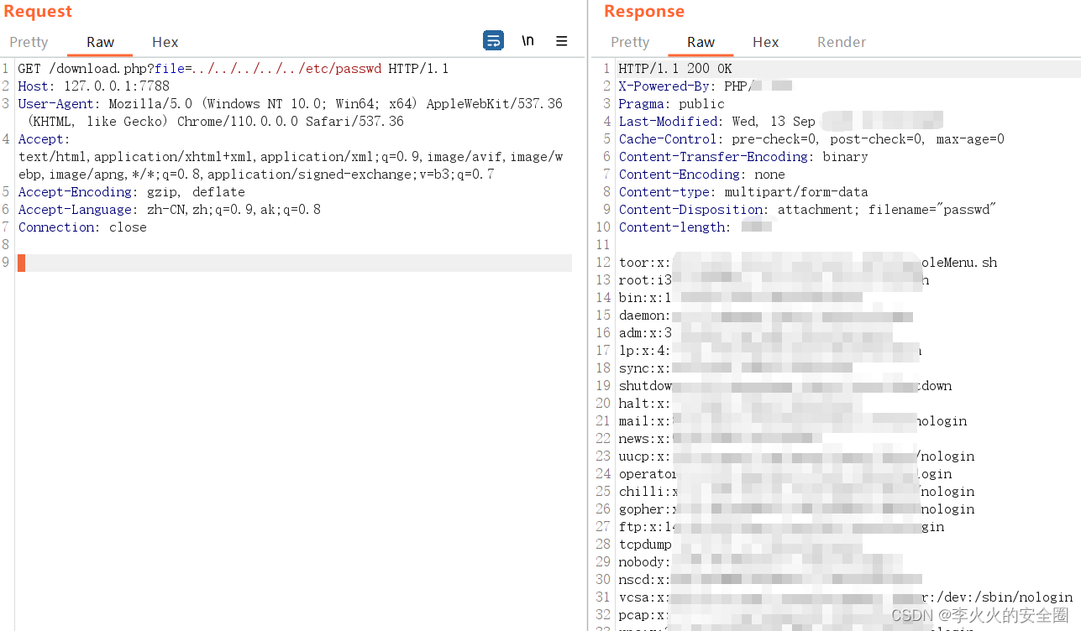Click the root: passwd entry line
The height and width of the screenshot is (631, 1081).
(774, 280)
